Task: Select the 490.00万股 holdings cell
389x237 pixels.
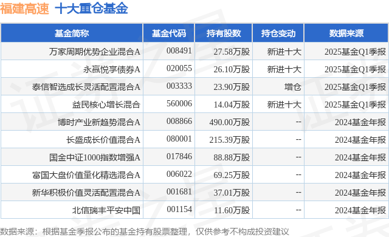Action: [230, 122]
